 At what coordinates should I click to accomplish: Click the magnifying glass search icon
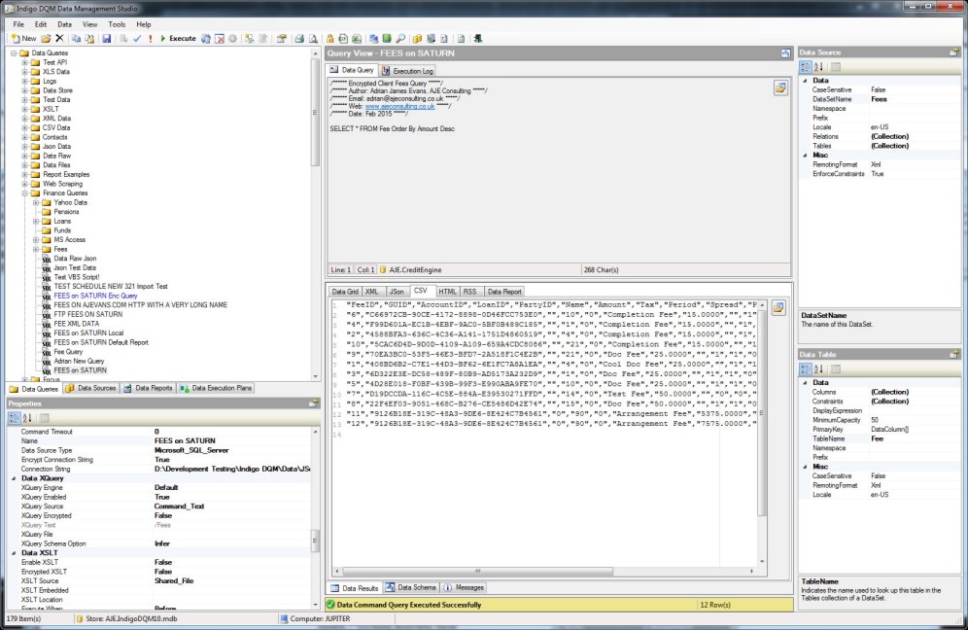(x=401, y=39)
